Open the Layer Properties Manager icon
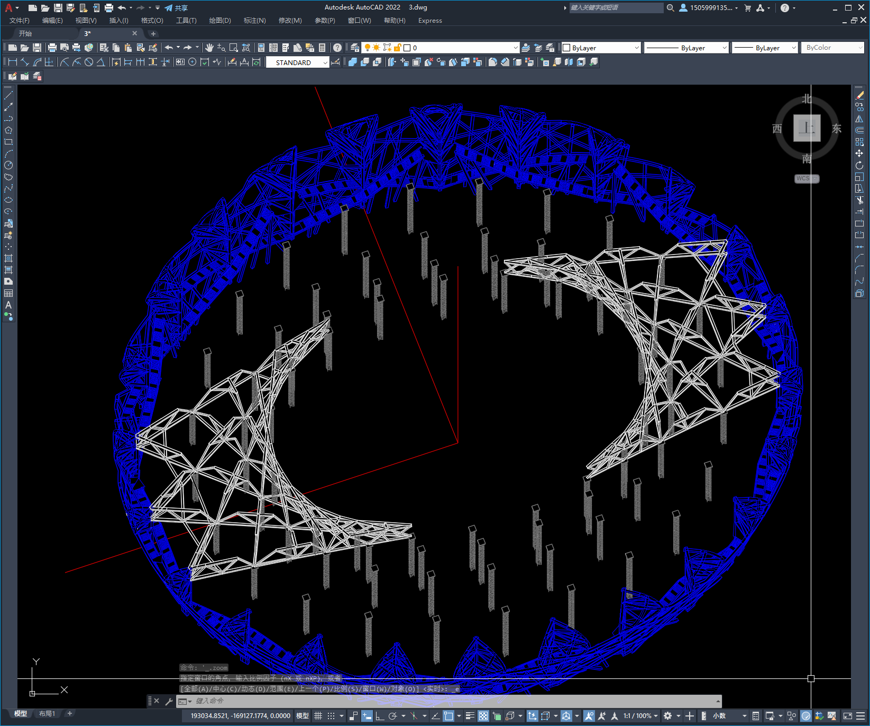The image size is (870, 726). pyautogui.click(x=355, y=48)
